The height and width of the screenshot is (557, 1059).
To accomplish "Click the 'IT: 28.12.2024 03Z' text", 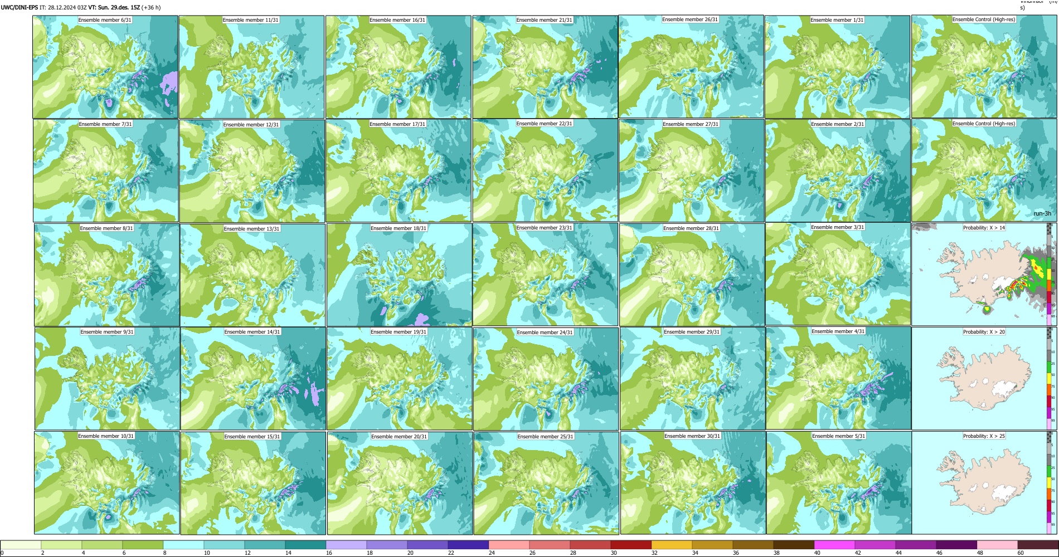I will pyautogui.click(x=63, y=7).
